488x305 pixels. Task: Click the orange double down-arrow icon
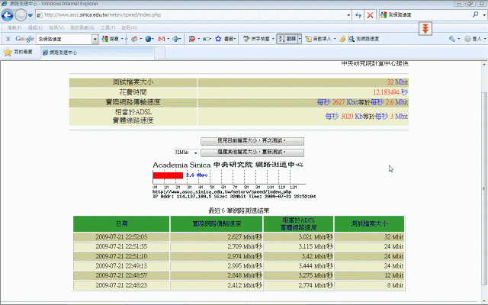coord(425,29)
